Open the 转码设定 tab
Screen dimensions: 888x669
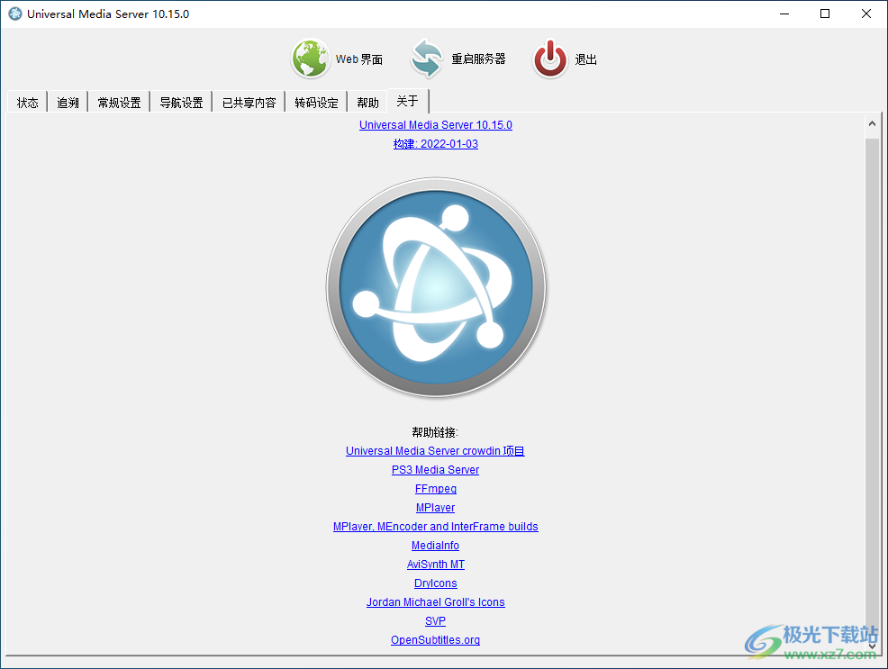coord(315,102)
